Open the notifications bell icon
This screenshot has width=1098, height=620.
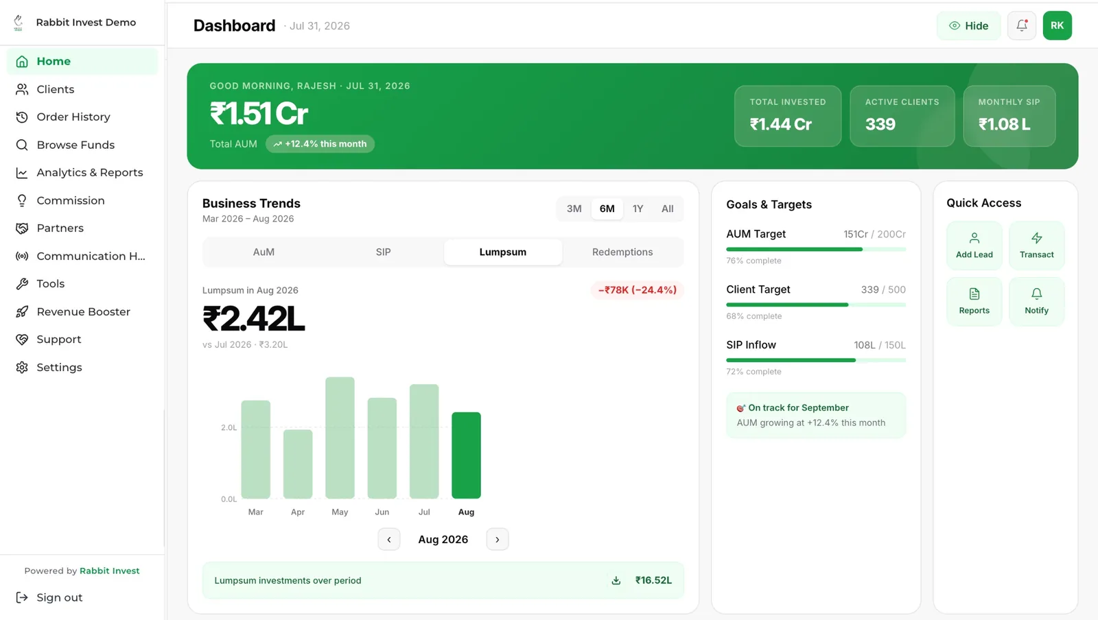tap(1022, 25)
